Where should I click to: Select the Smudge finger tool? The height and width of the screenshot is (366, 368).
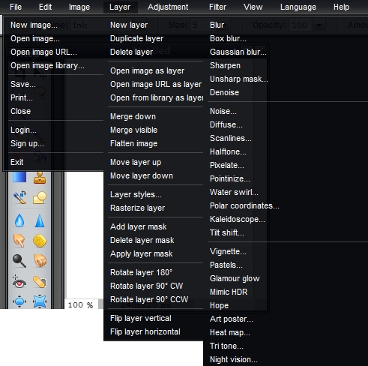point(19,241)
